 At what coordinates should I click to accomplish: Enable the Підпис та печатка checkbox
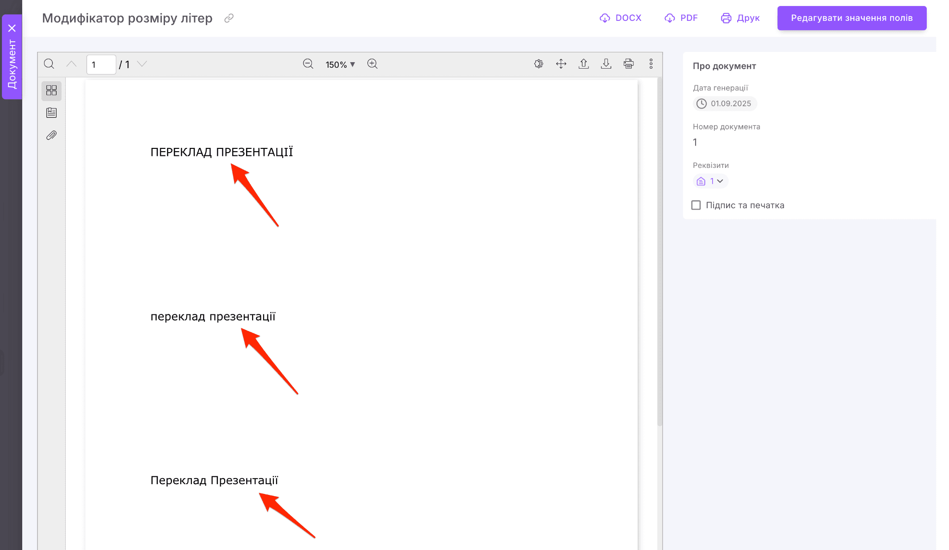[696, 205]
